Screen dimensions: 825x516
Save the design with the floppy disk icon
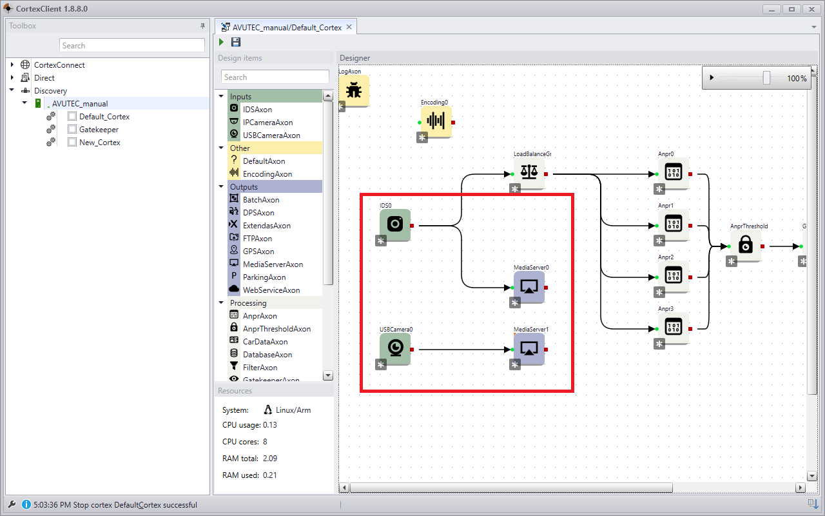236,42
